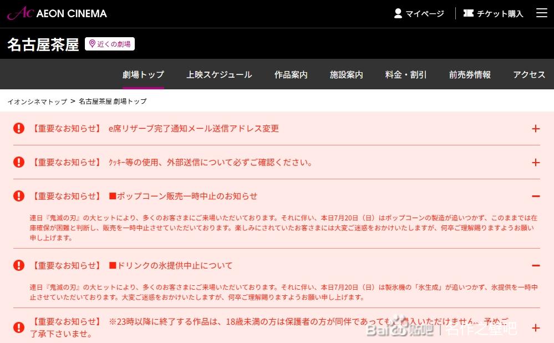Open チケット購入 ticket purchase
This screenshot has height=343, width=554.
[x=493, y=13]
